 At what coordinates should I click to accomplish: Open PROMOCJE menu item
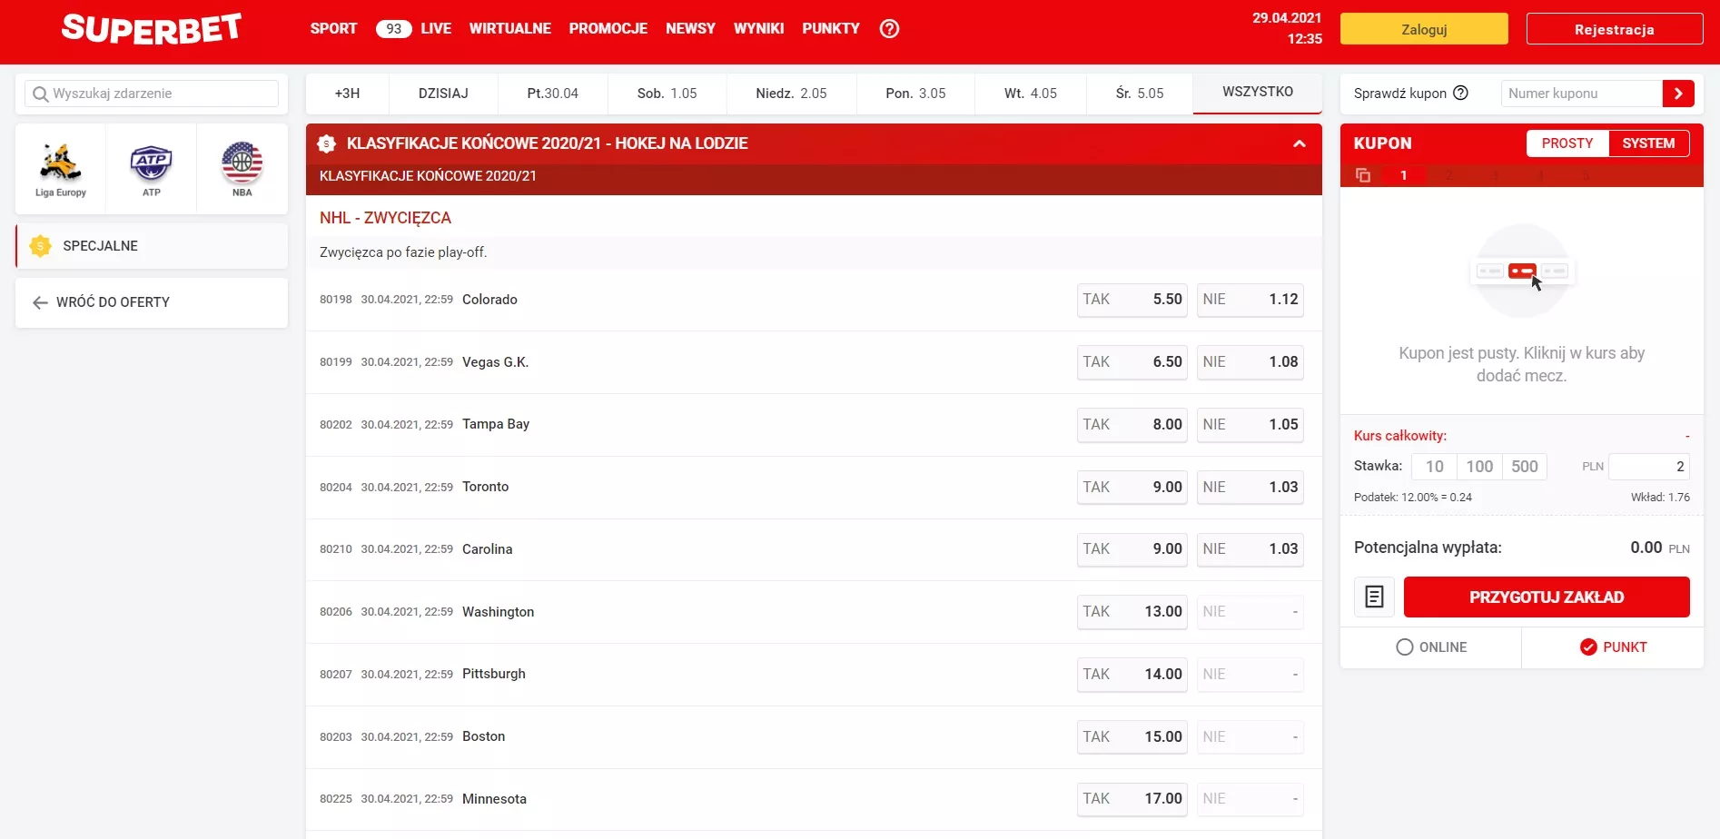coord(608,29)
